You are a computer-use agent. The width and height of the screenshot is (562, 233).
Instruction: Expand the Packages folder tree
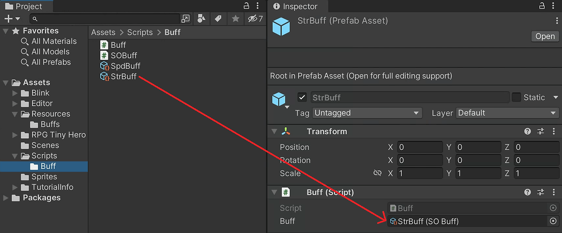pos(6,198)
